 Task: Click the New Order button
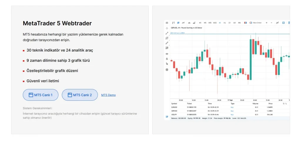click(255, 23)
